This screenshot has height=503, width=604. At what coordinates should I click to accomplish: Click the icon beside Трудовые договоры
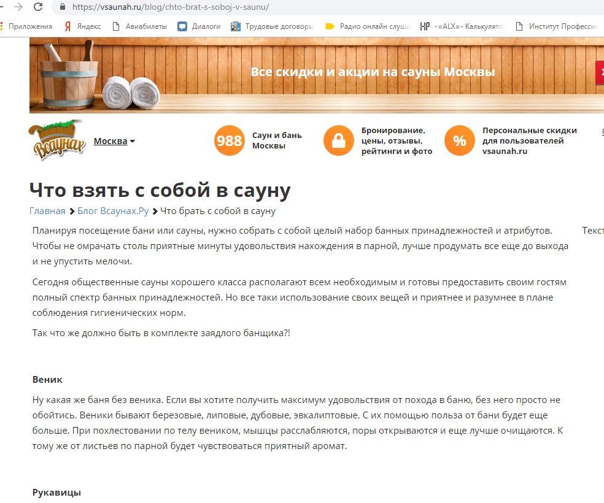[x=235, y=26]
